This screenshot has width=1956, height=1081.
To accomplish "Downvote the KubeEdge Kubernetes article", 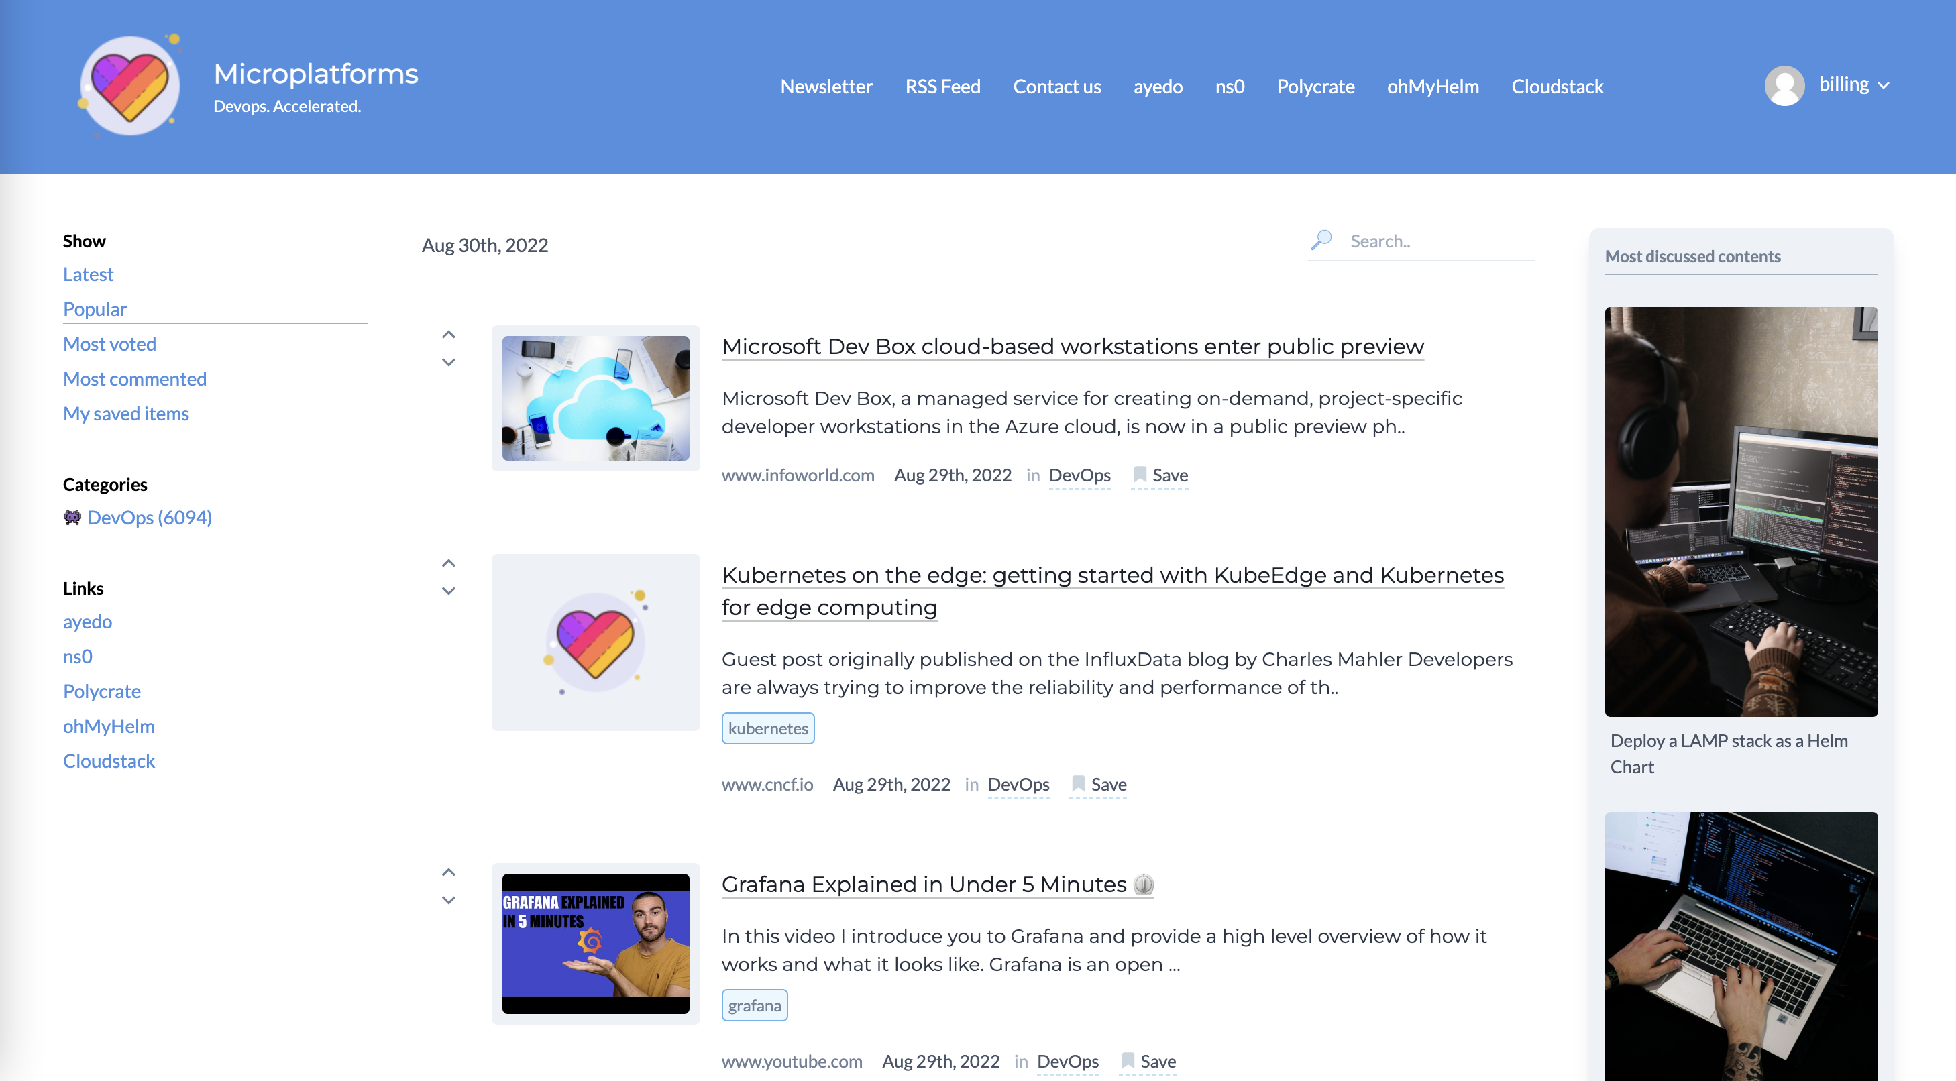I will 449,591.
